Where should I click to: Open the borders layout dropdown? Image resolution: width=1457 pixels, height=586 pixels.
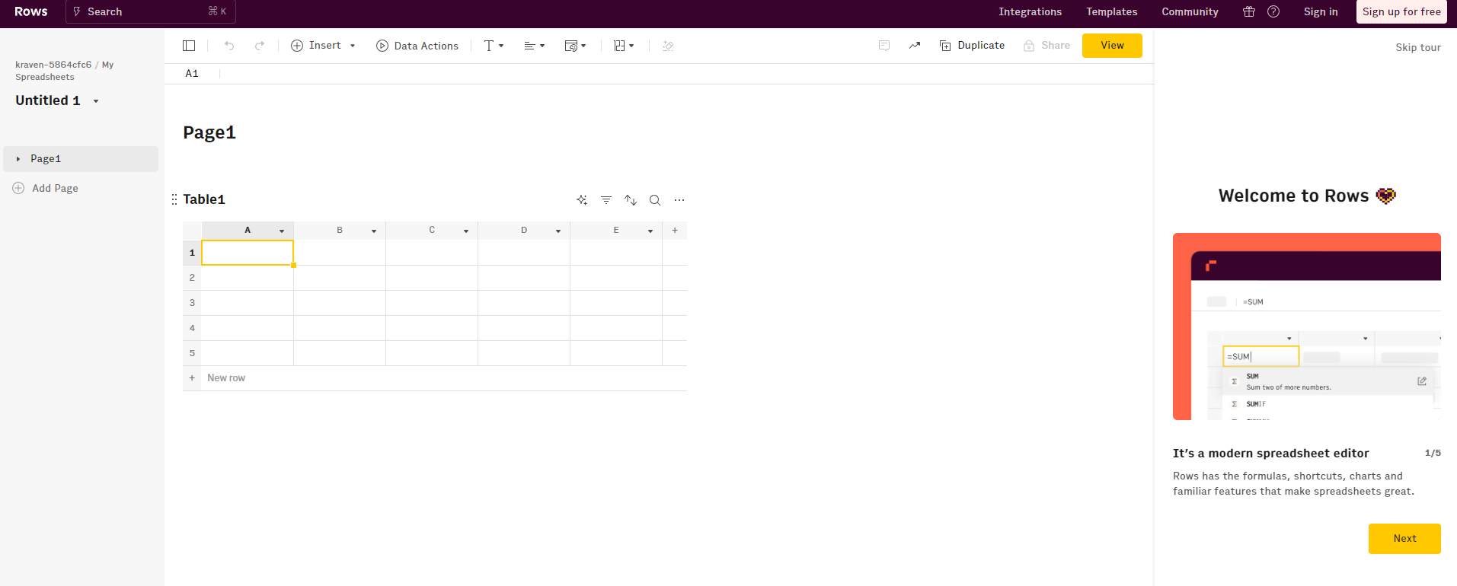pyautogui.click(x=624, y=46)
